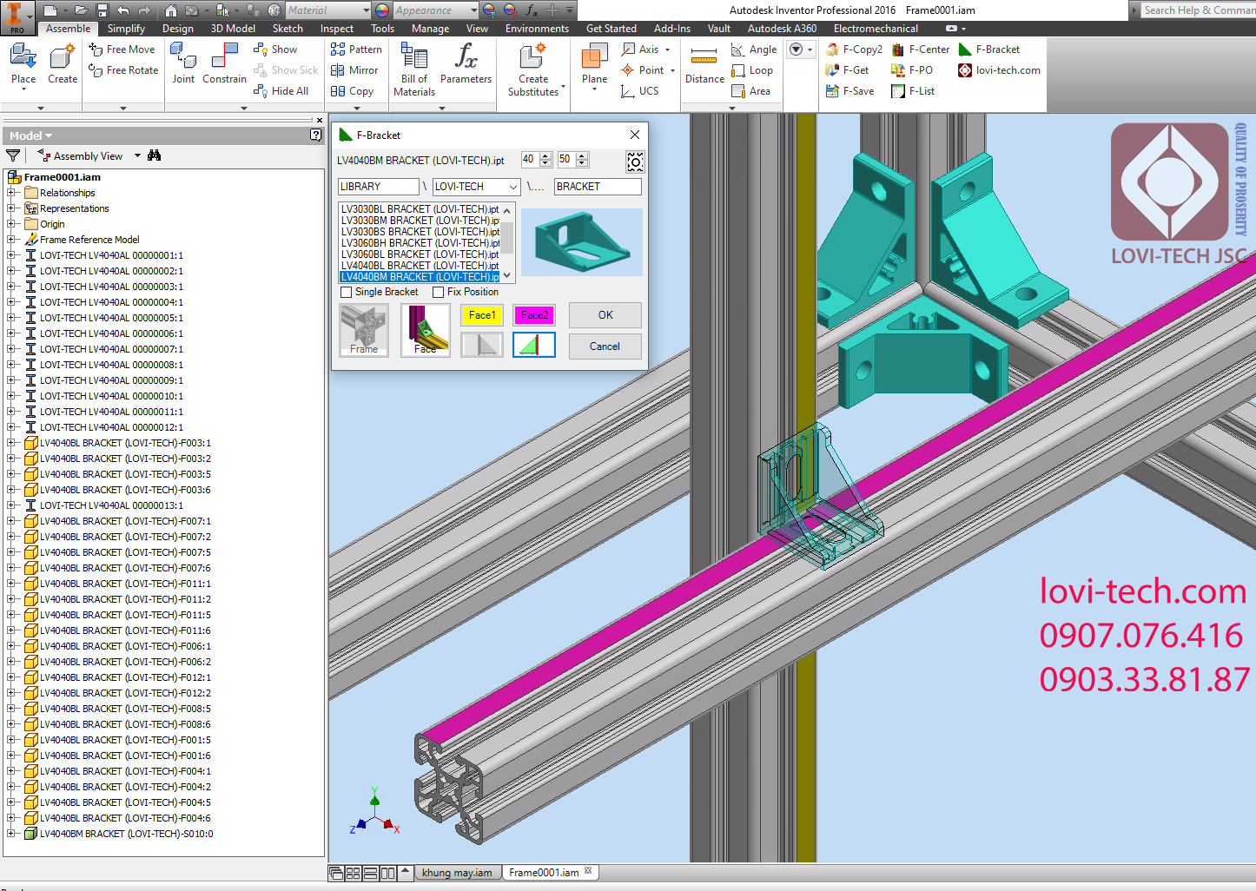Click the magenta Face2 button
Viewport: 1256px width, 891px height.
click(534, 315)
